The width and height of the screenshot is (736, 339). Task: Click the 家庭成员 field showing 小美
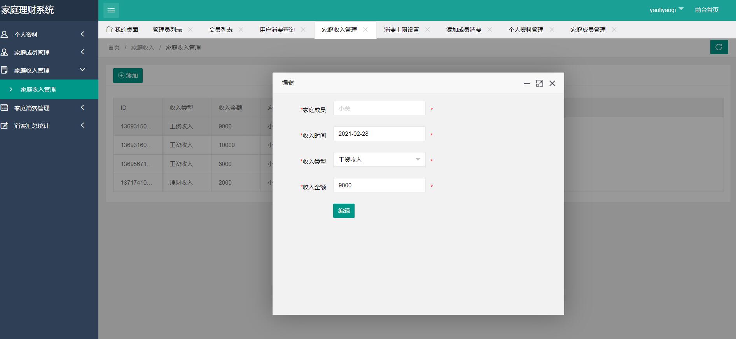coord(379,108)
